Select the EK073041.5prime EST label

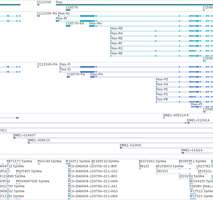(x=152, y=161)
